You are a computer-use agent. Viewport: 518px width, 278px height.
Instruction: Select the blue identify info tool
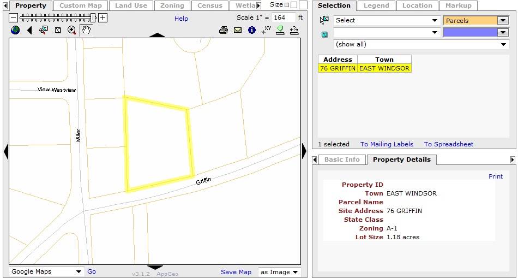(x=252, y=31)
